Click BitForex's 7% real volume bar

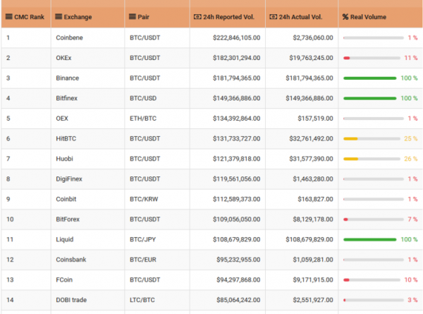point(374,219)
